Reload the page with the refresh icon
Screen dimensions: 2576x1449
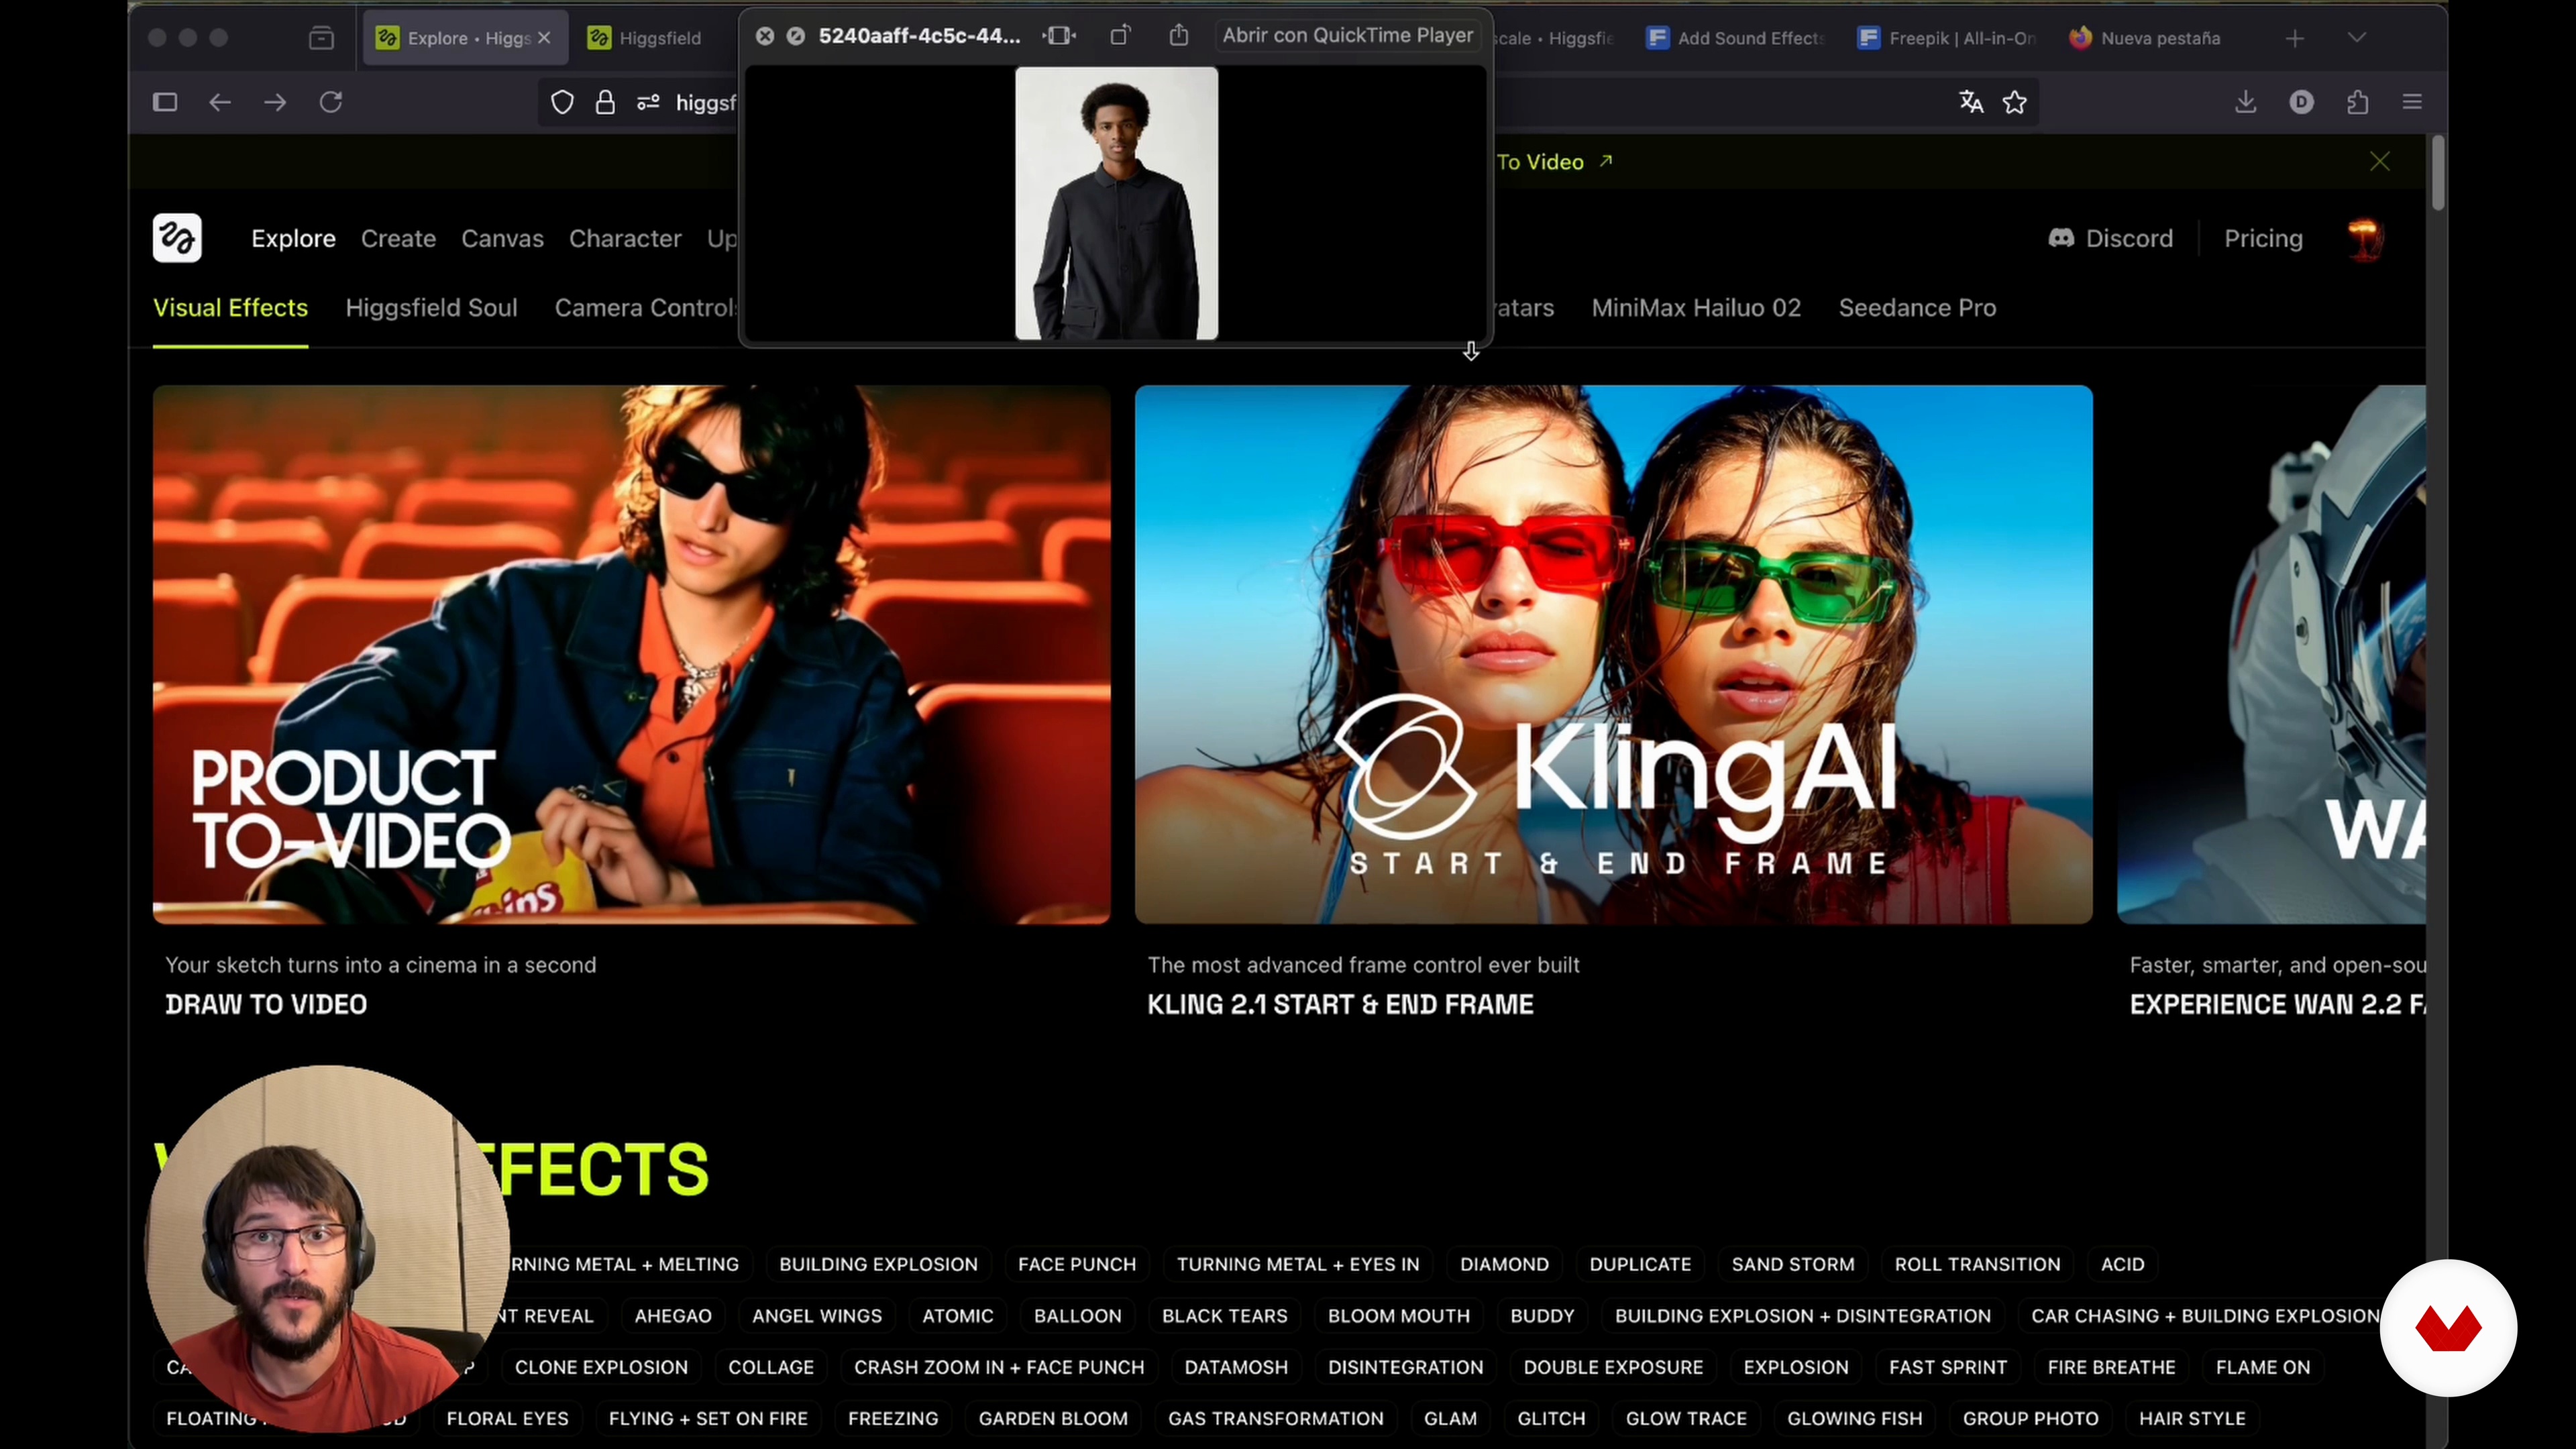(331, 102)
